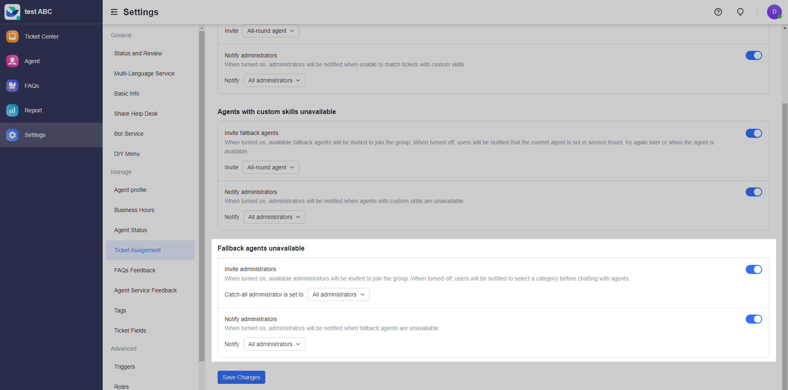
Task: Disable Notify administrators for fallback agents unavailable
Action: click(x=754, y=319)
